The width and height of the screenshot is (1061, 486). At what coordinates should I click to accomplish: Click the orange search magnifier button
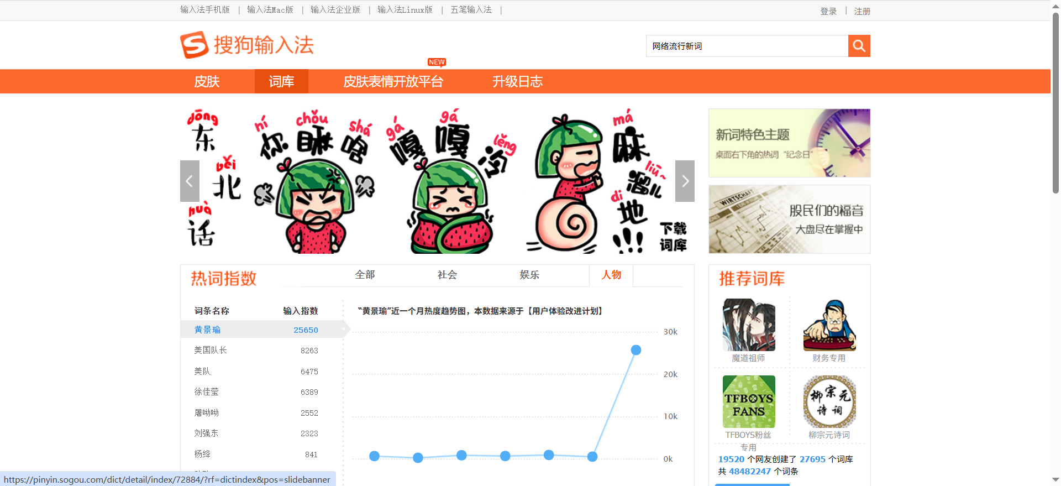(x=859, y=46)
